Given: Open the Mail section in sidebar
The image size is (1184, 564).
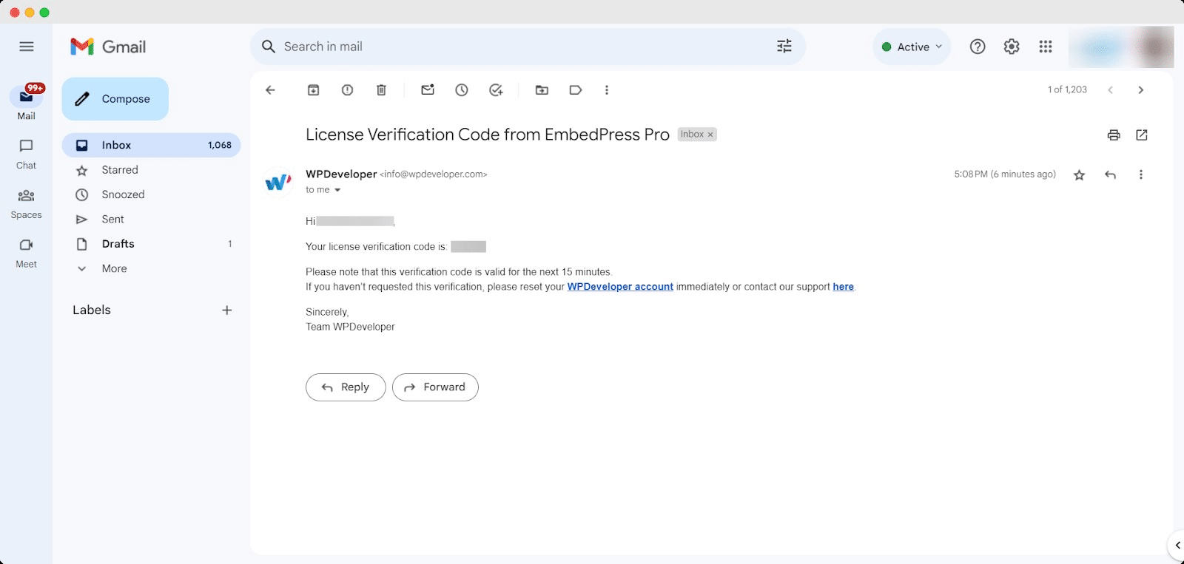Looking at the screenshot, I should (27, 103).
